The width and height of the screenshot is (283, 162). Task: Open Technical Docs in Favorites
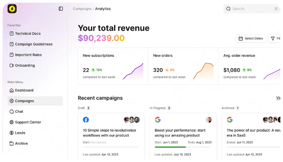27,33
